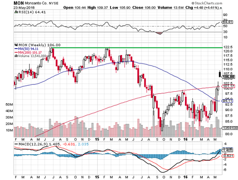Click the MA(50) 94.11 legend entry
This screenshot has width=238, height=180.
26,49
